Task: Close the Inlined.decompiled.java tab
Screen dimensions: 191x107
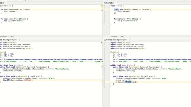Action: 128,40
